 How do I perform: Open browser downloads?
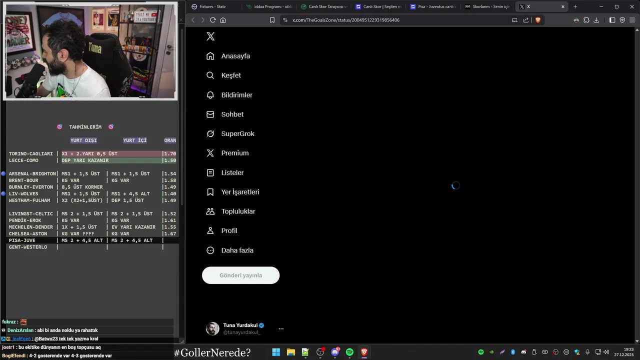tap(596, 20)
